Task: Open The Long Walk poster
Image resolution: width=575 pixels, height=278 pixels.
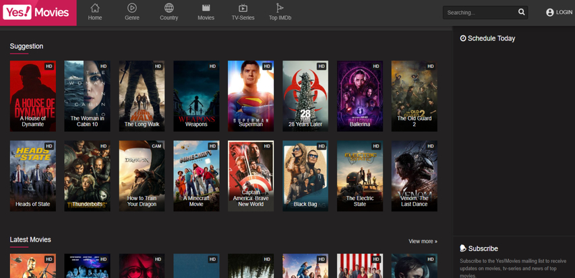Action: click(x=142, y=96)
